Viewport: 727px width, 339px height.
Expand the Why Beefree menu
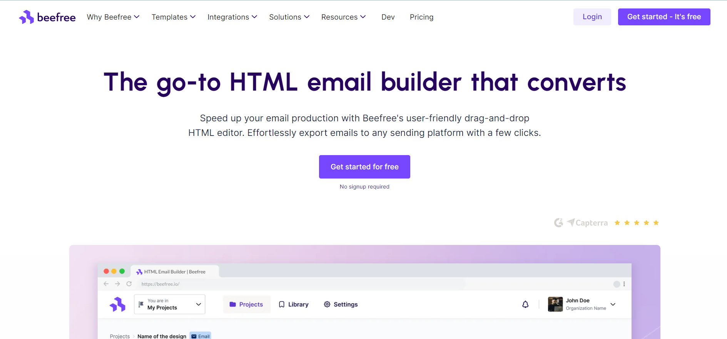click(x=113, y=17)
